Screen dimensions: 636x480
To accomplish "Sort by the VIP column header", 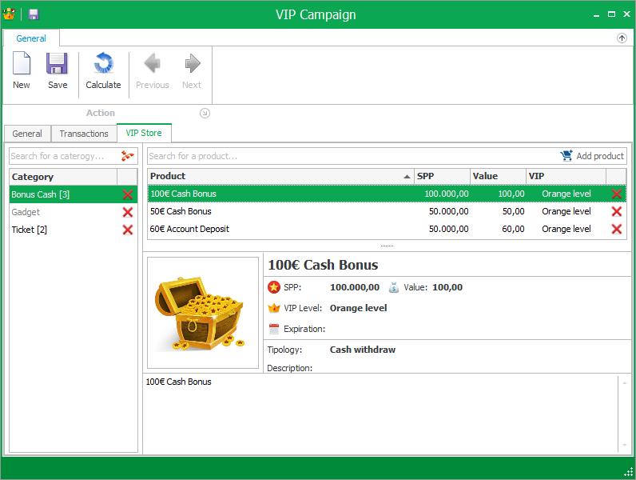I will [x=566, y=176].
